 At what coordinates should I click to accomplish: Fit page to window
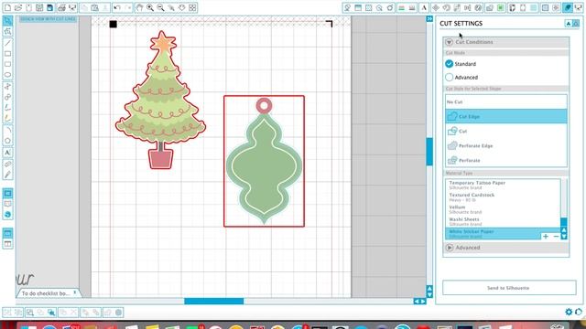192,7
